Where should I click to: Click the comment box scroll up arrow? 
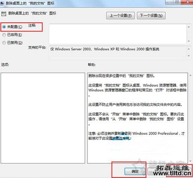coord(189,27)
